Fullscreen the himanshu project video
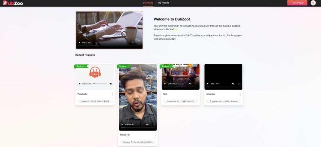Viewport: 321px width, 147px height. coord(239,84)
